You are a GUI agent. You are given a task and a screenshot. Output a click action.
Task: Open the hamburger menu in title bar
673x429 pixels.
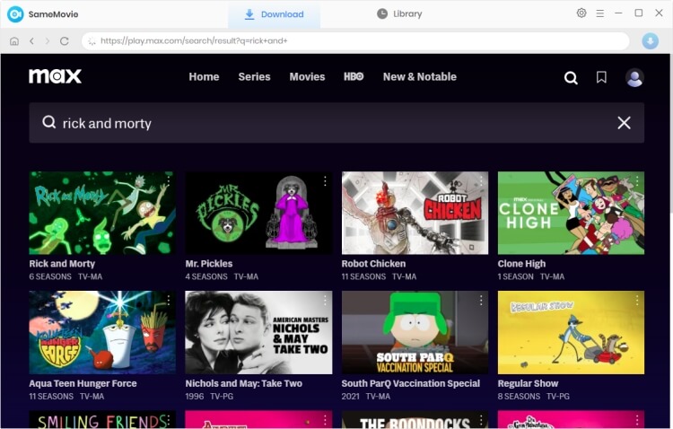[600, 13]
